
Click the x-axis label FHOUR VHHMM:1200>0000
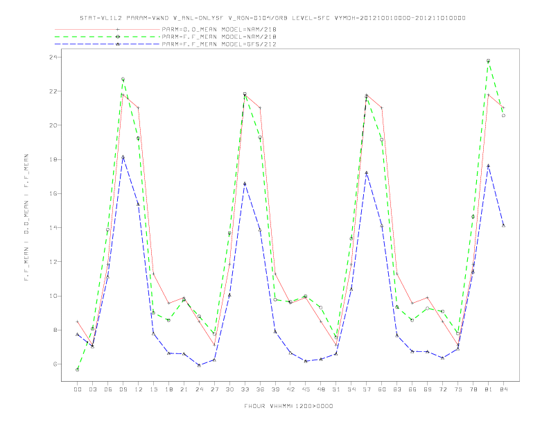click(x=288, y=406)
